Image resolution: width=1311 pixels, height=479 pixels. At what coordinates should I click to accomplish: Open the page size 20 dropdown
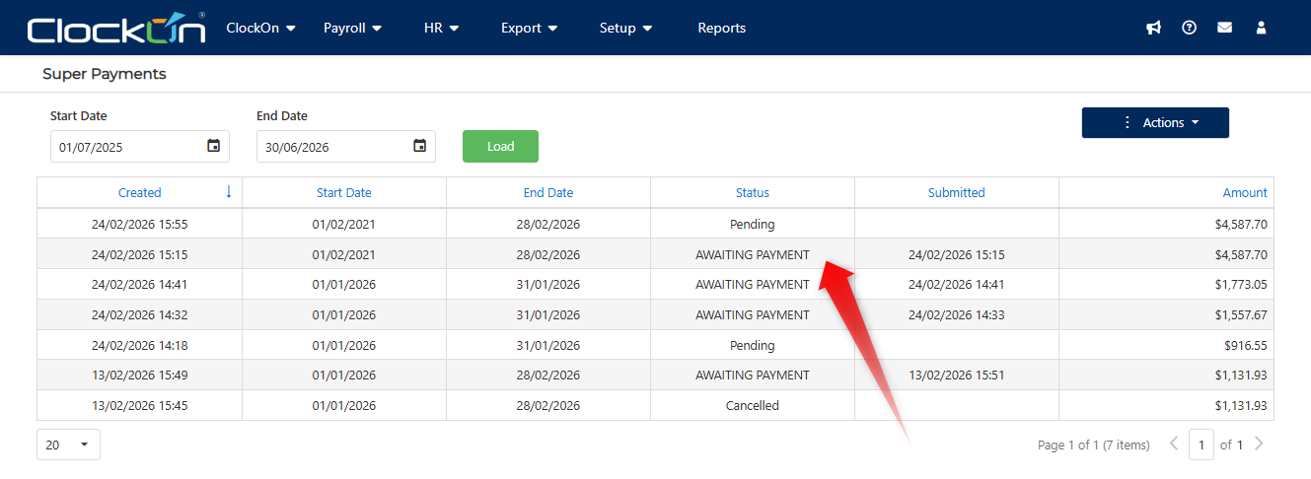[68, 445]
